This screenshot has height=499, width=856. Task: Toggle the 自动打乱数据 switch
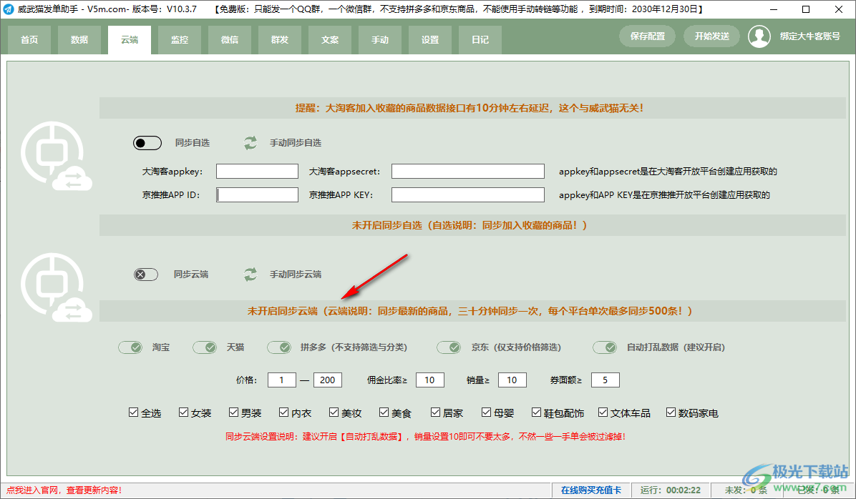coord(605,347)
